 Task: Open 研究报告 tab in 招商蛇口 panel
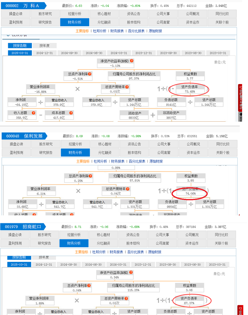(x=44, y=243)
